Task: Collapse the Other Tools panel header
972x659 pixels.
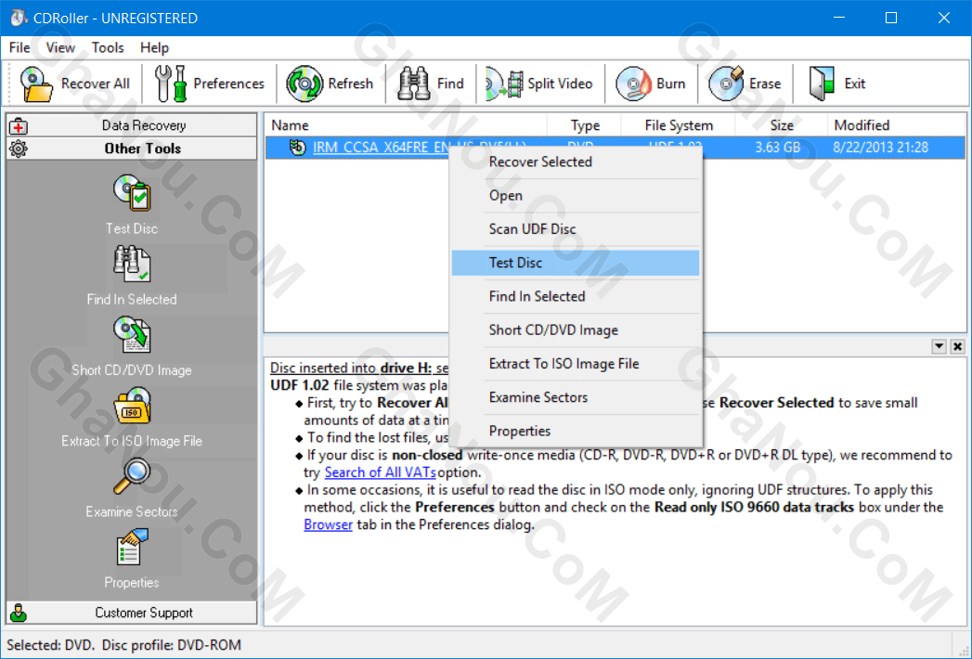Action: coord(132,149)
